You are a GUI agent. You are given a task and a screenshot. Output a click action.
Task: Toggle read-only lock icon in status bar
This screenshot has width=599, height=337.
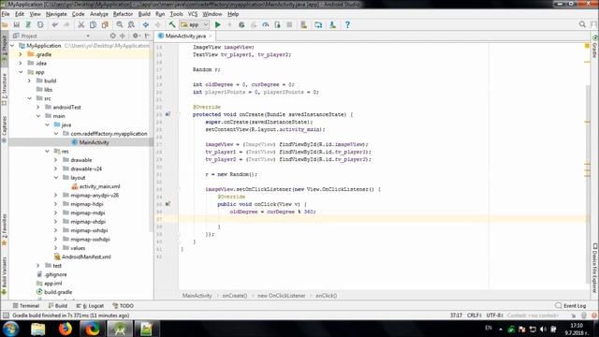coord(574,315)
